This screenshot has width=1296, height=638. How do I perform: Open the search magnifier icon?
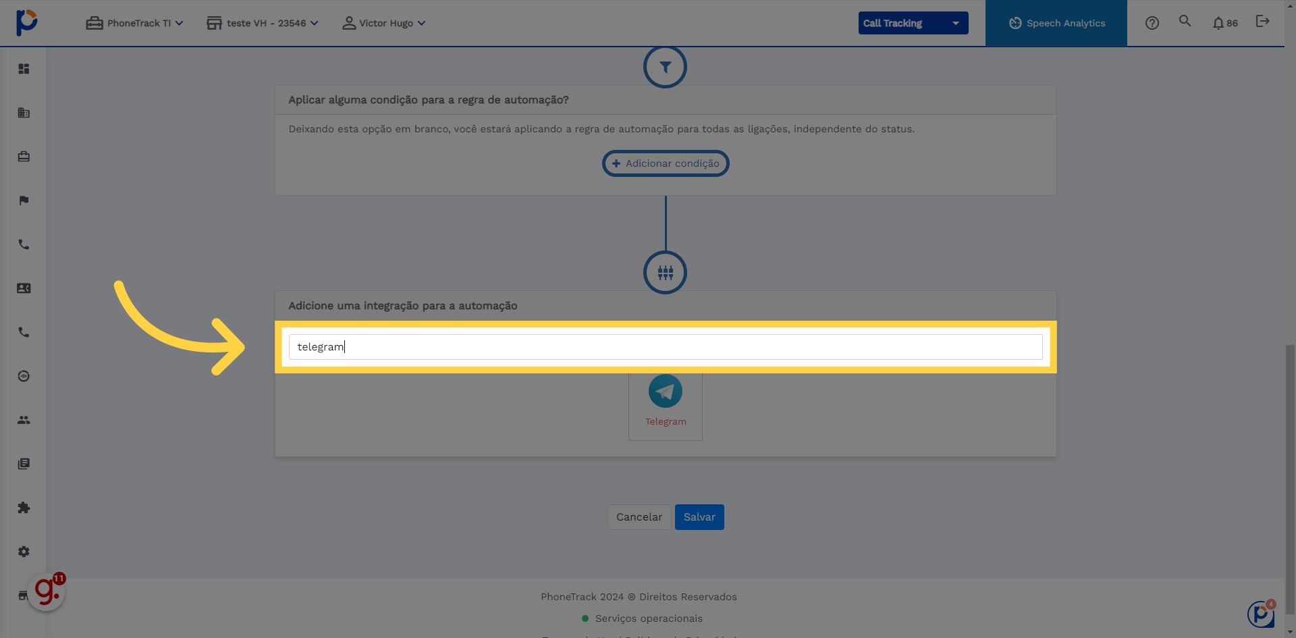coord(1185,21)
